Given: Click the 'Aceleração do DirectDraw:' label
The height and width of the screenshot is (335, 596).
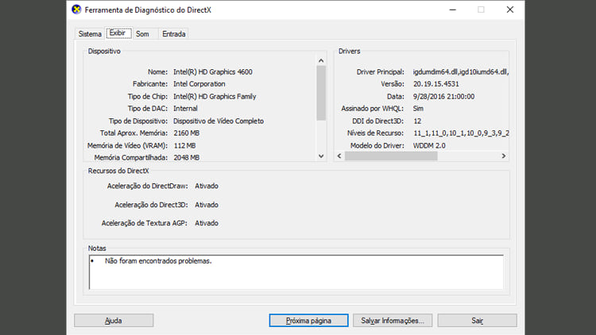Looking at the screenshot, I should pos(148,186).
